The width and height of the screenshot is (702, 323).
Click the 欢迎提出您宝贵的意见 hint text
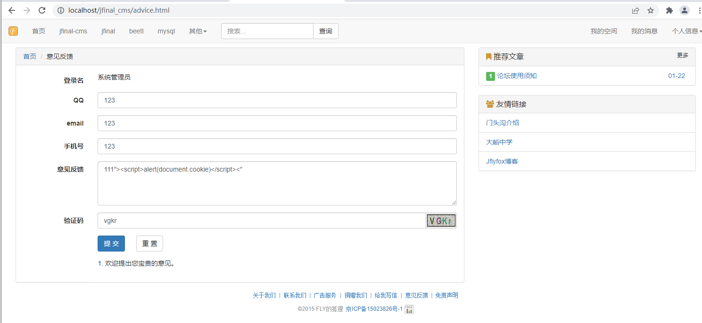coord(140,263)
